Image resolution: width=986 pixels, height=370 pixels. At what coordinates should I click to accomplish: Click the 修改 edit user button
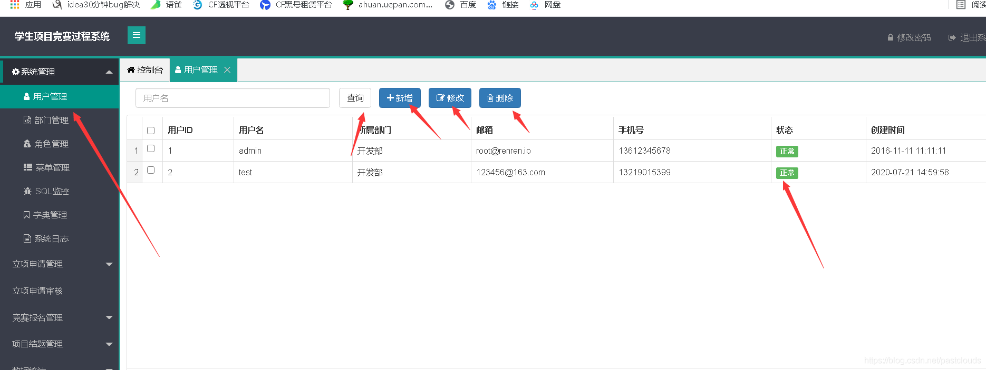pyautogui.click(x=450, y=98)
